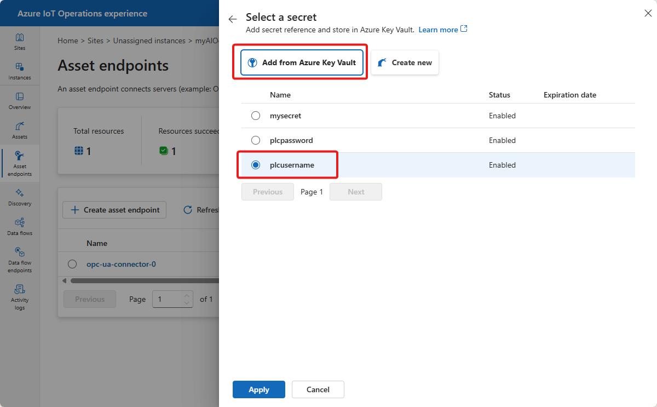657x407 pixels.
Task: Increase the page number stepper
Action: 187,295
